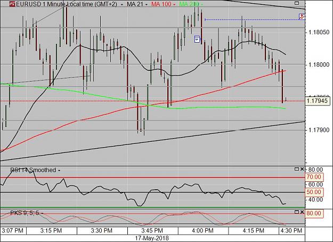Click the RSI 50.00 level label
This screenshot has width=333, height=242.
[314, 192]
